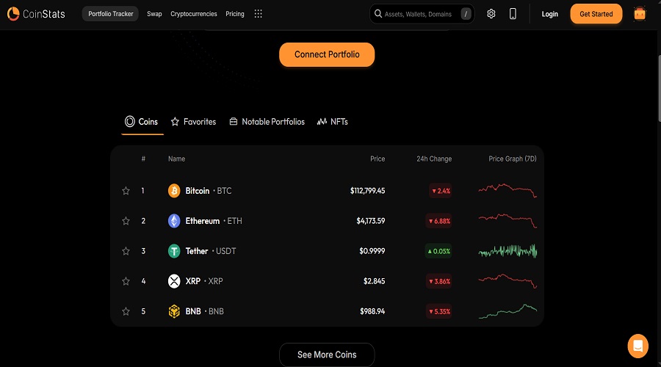Open the apps grid menu icon

coord(258,14)
